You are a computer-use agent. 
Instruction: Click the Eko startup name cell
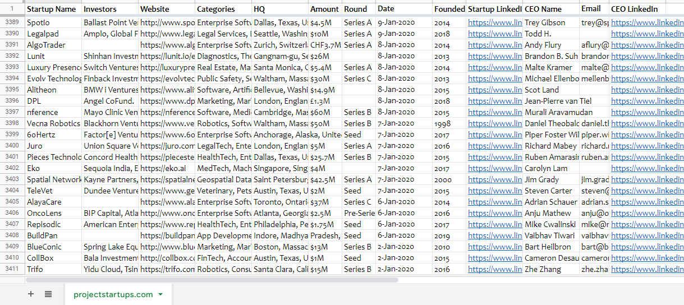click(x=53, y=168)
